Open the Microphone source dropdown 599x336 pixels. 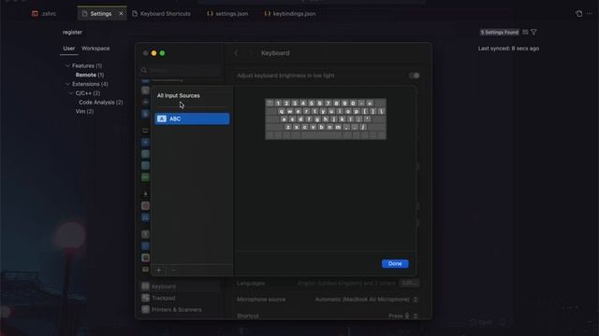tap(366, 300)
